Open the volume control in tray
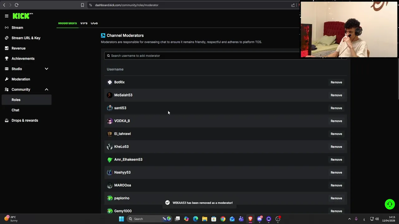This screenshot has height=224, width=399. click(x=377, y=219)
